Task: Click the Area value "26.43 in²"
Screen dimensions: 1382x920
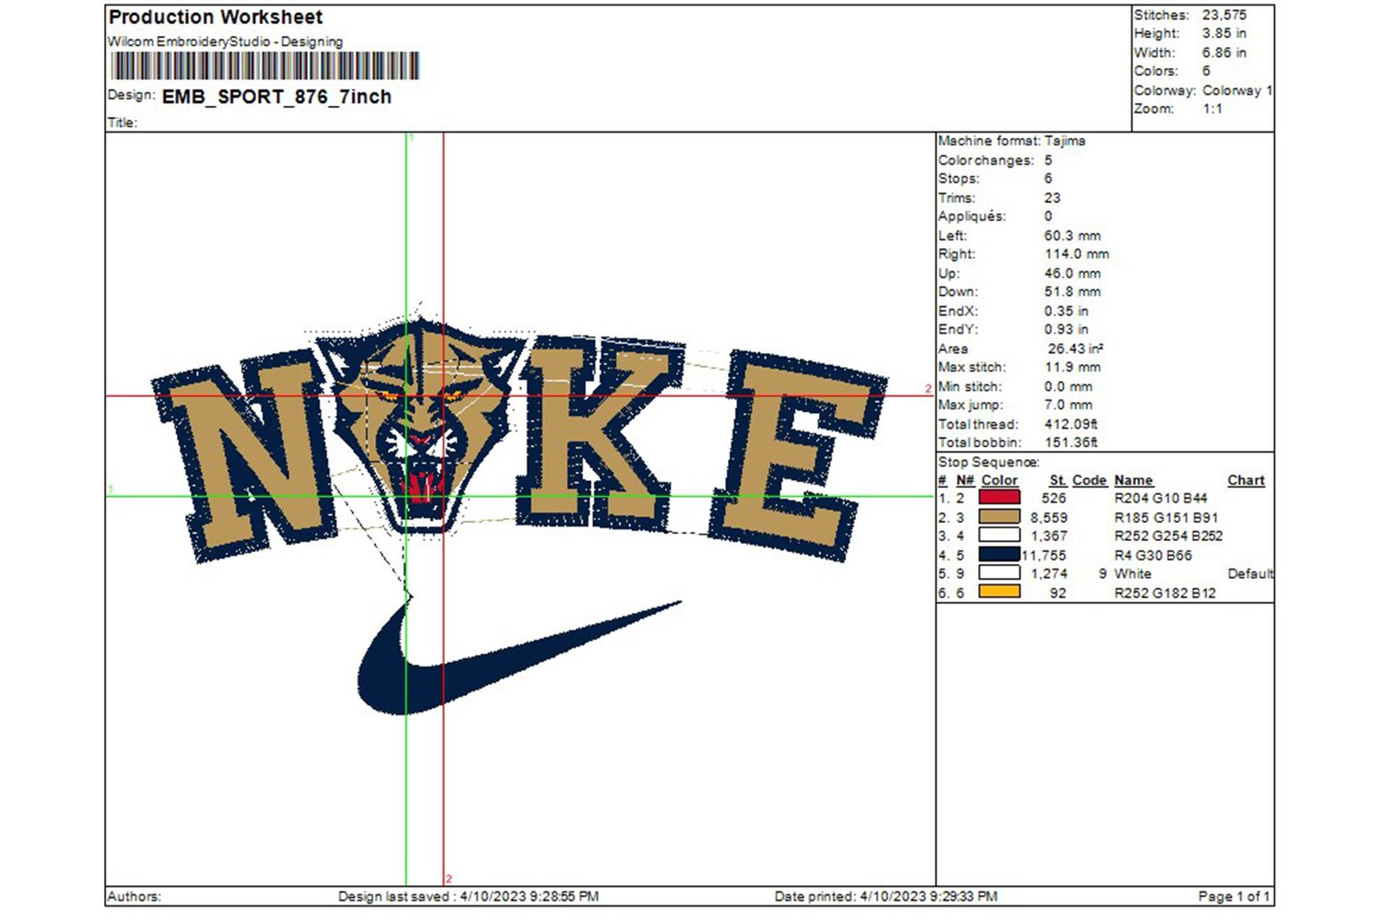Action: pos(1075,348)
